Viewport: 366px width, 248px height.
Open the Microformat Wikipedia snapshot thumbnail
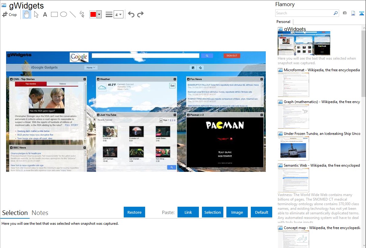293,85
